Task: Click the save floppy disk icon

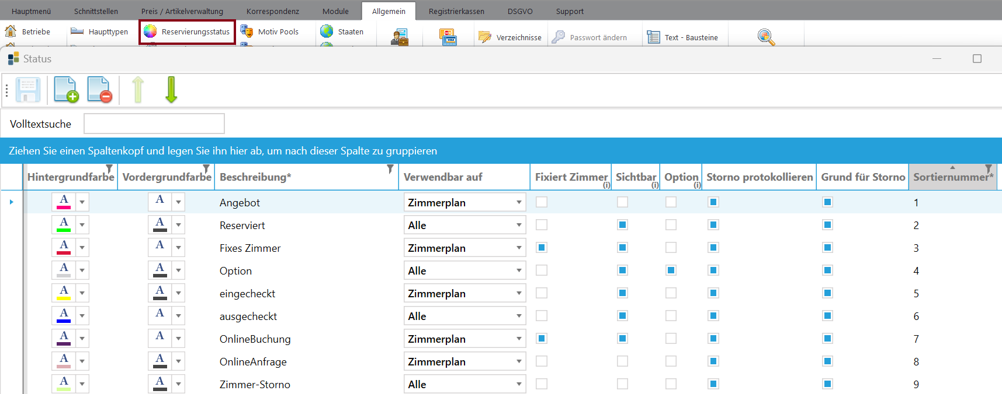Action: click(27, 90)
